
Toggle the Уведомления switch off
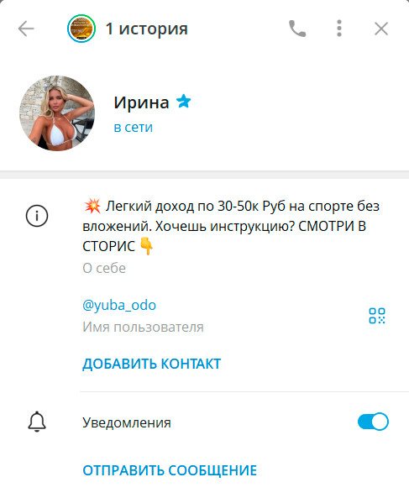coord(373,422)
